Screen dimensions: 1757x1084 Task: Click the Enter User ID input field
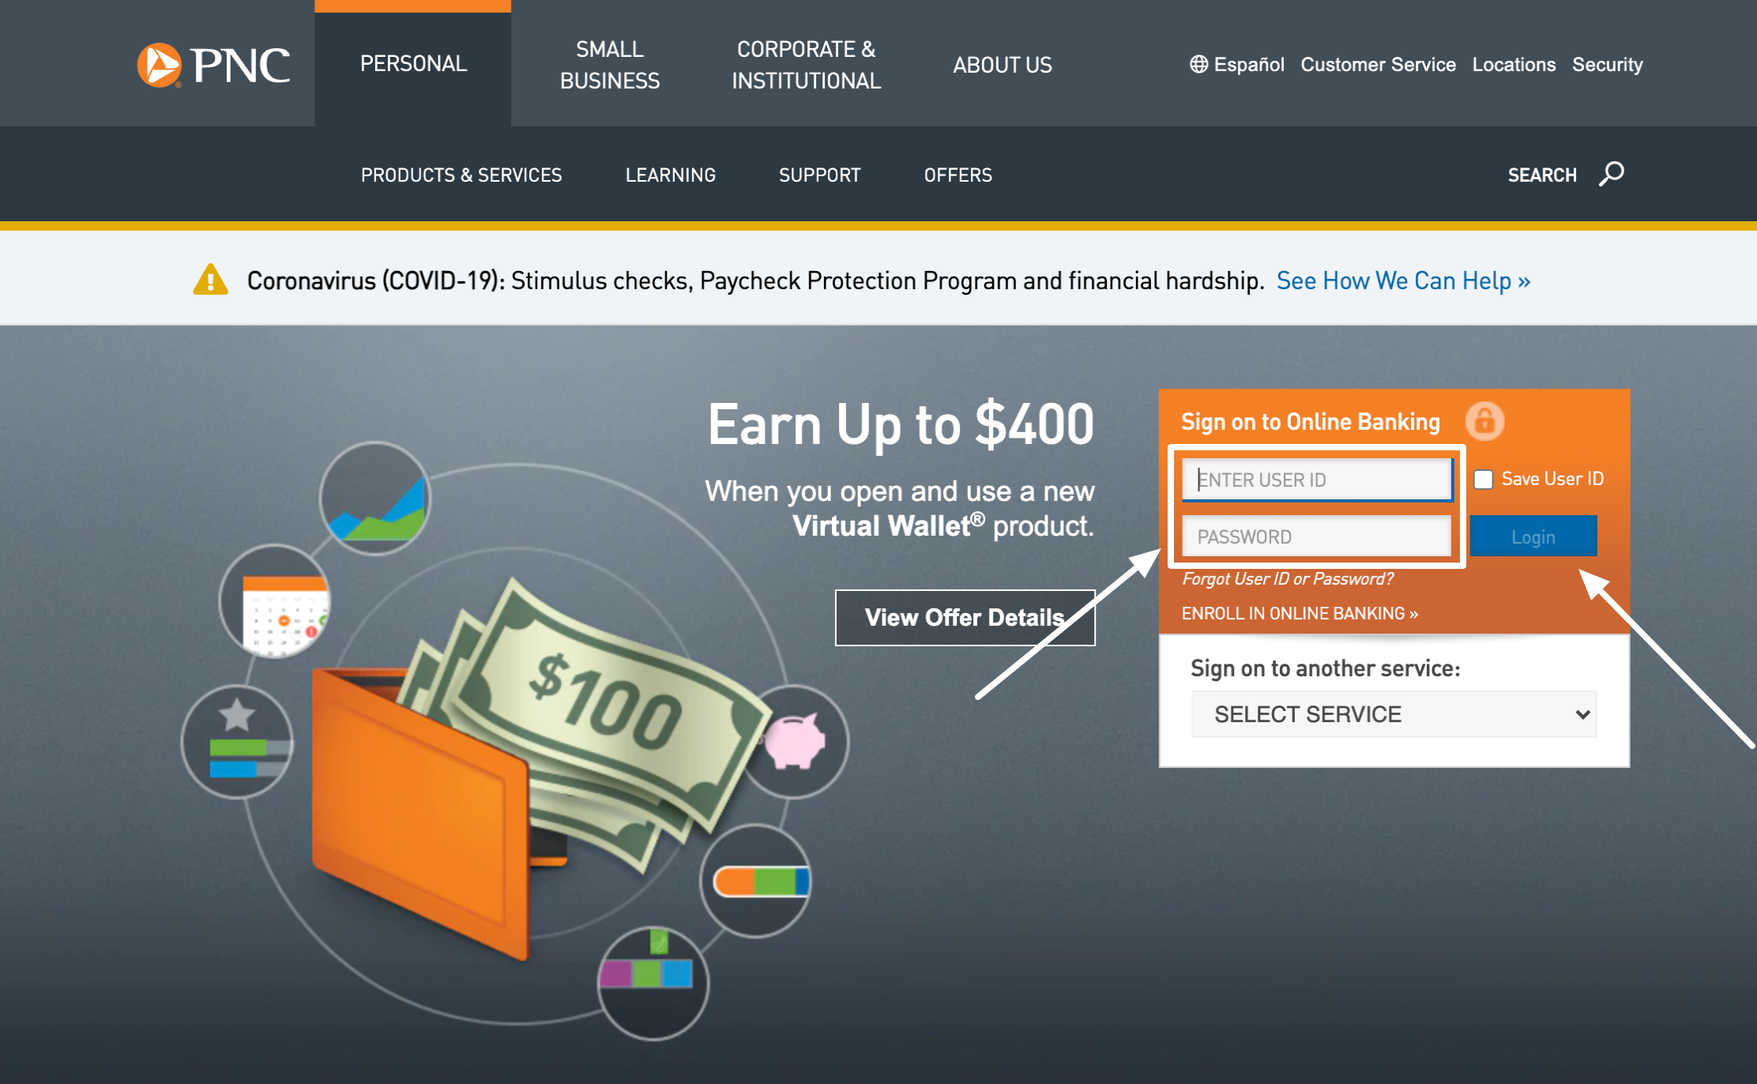(x=1318, y=478)
